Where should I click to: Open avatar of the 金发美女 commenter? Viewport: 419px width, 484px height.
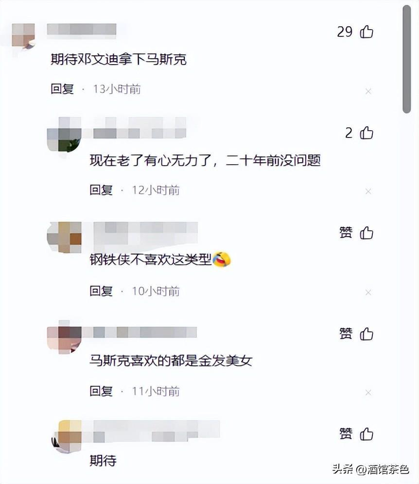(64, 337)
